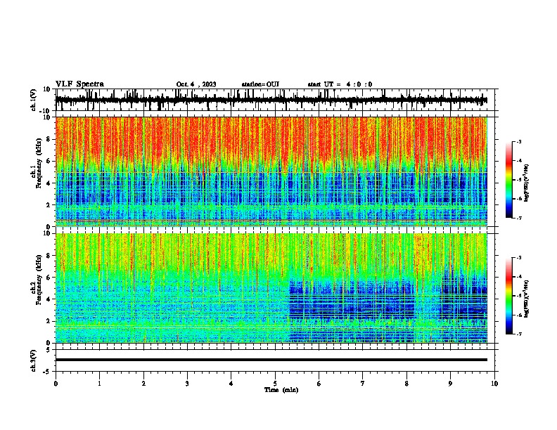
Task: Click the "station=OUJ" label in header
Action: (260, 84)
